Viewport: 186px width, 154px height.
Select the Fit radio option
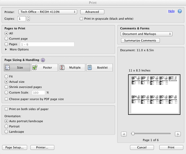pos(6,76)
